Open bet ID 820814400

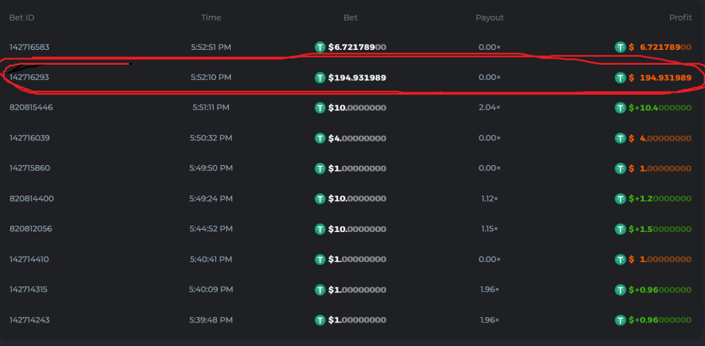(x=31, y=199)
